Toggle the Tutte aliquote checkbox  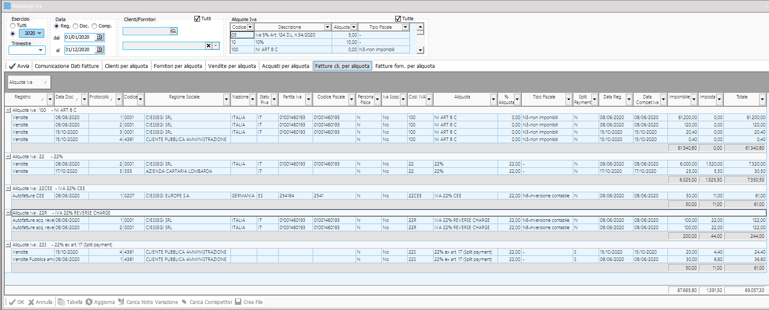[398, 19]
